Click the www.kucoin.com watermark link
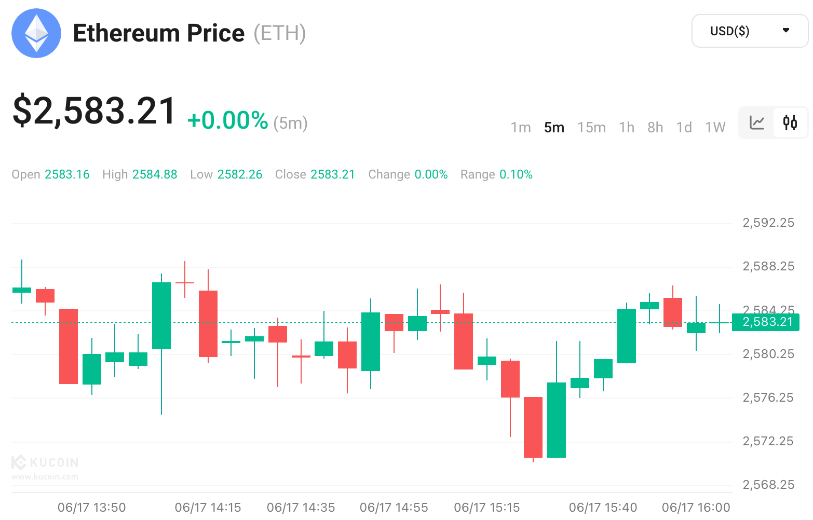The height and width of the screenshot is (520, 813). pyautogui.click(x=45, y=477)
